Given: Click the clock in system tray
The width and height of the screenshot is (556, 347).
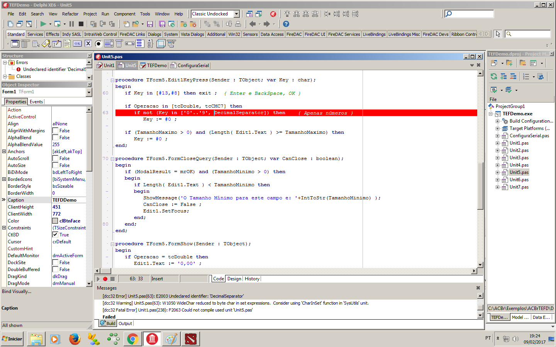Looking at the screenshot, I should (535, 339).
